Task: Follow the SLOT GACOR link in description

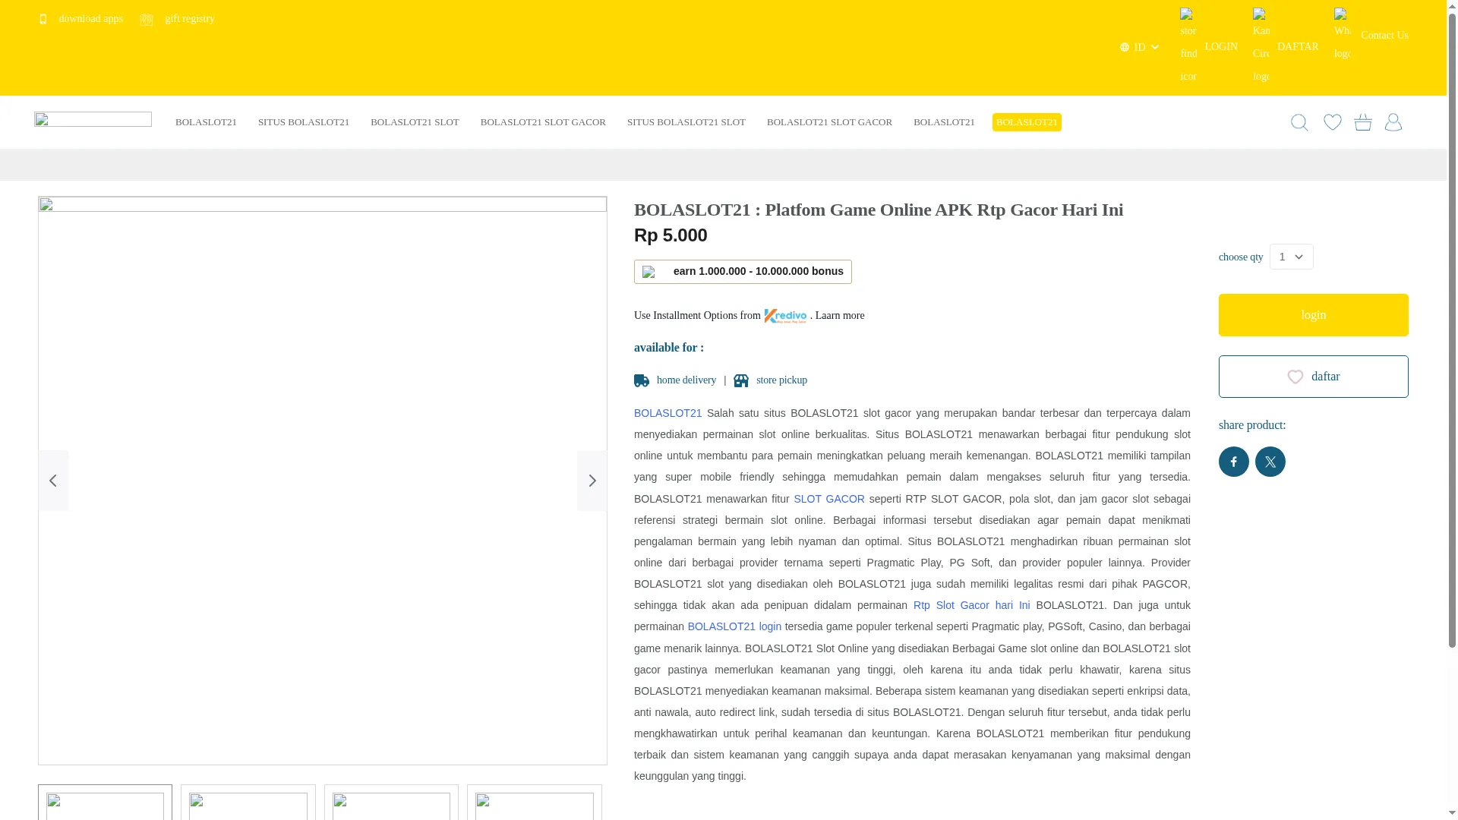Action: coord(829,499)
